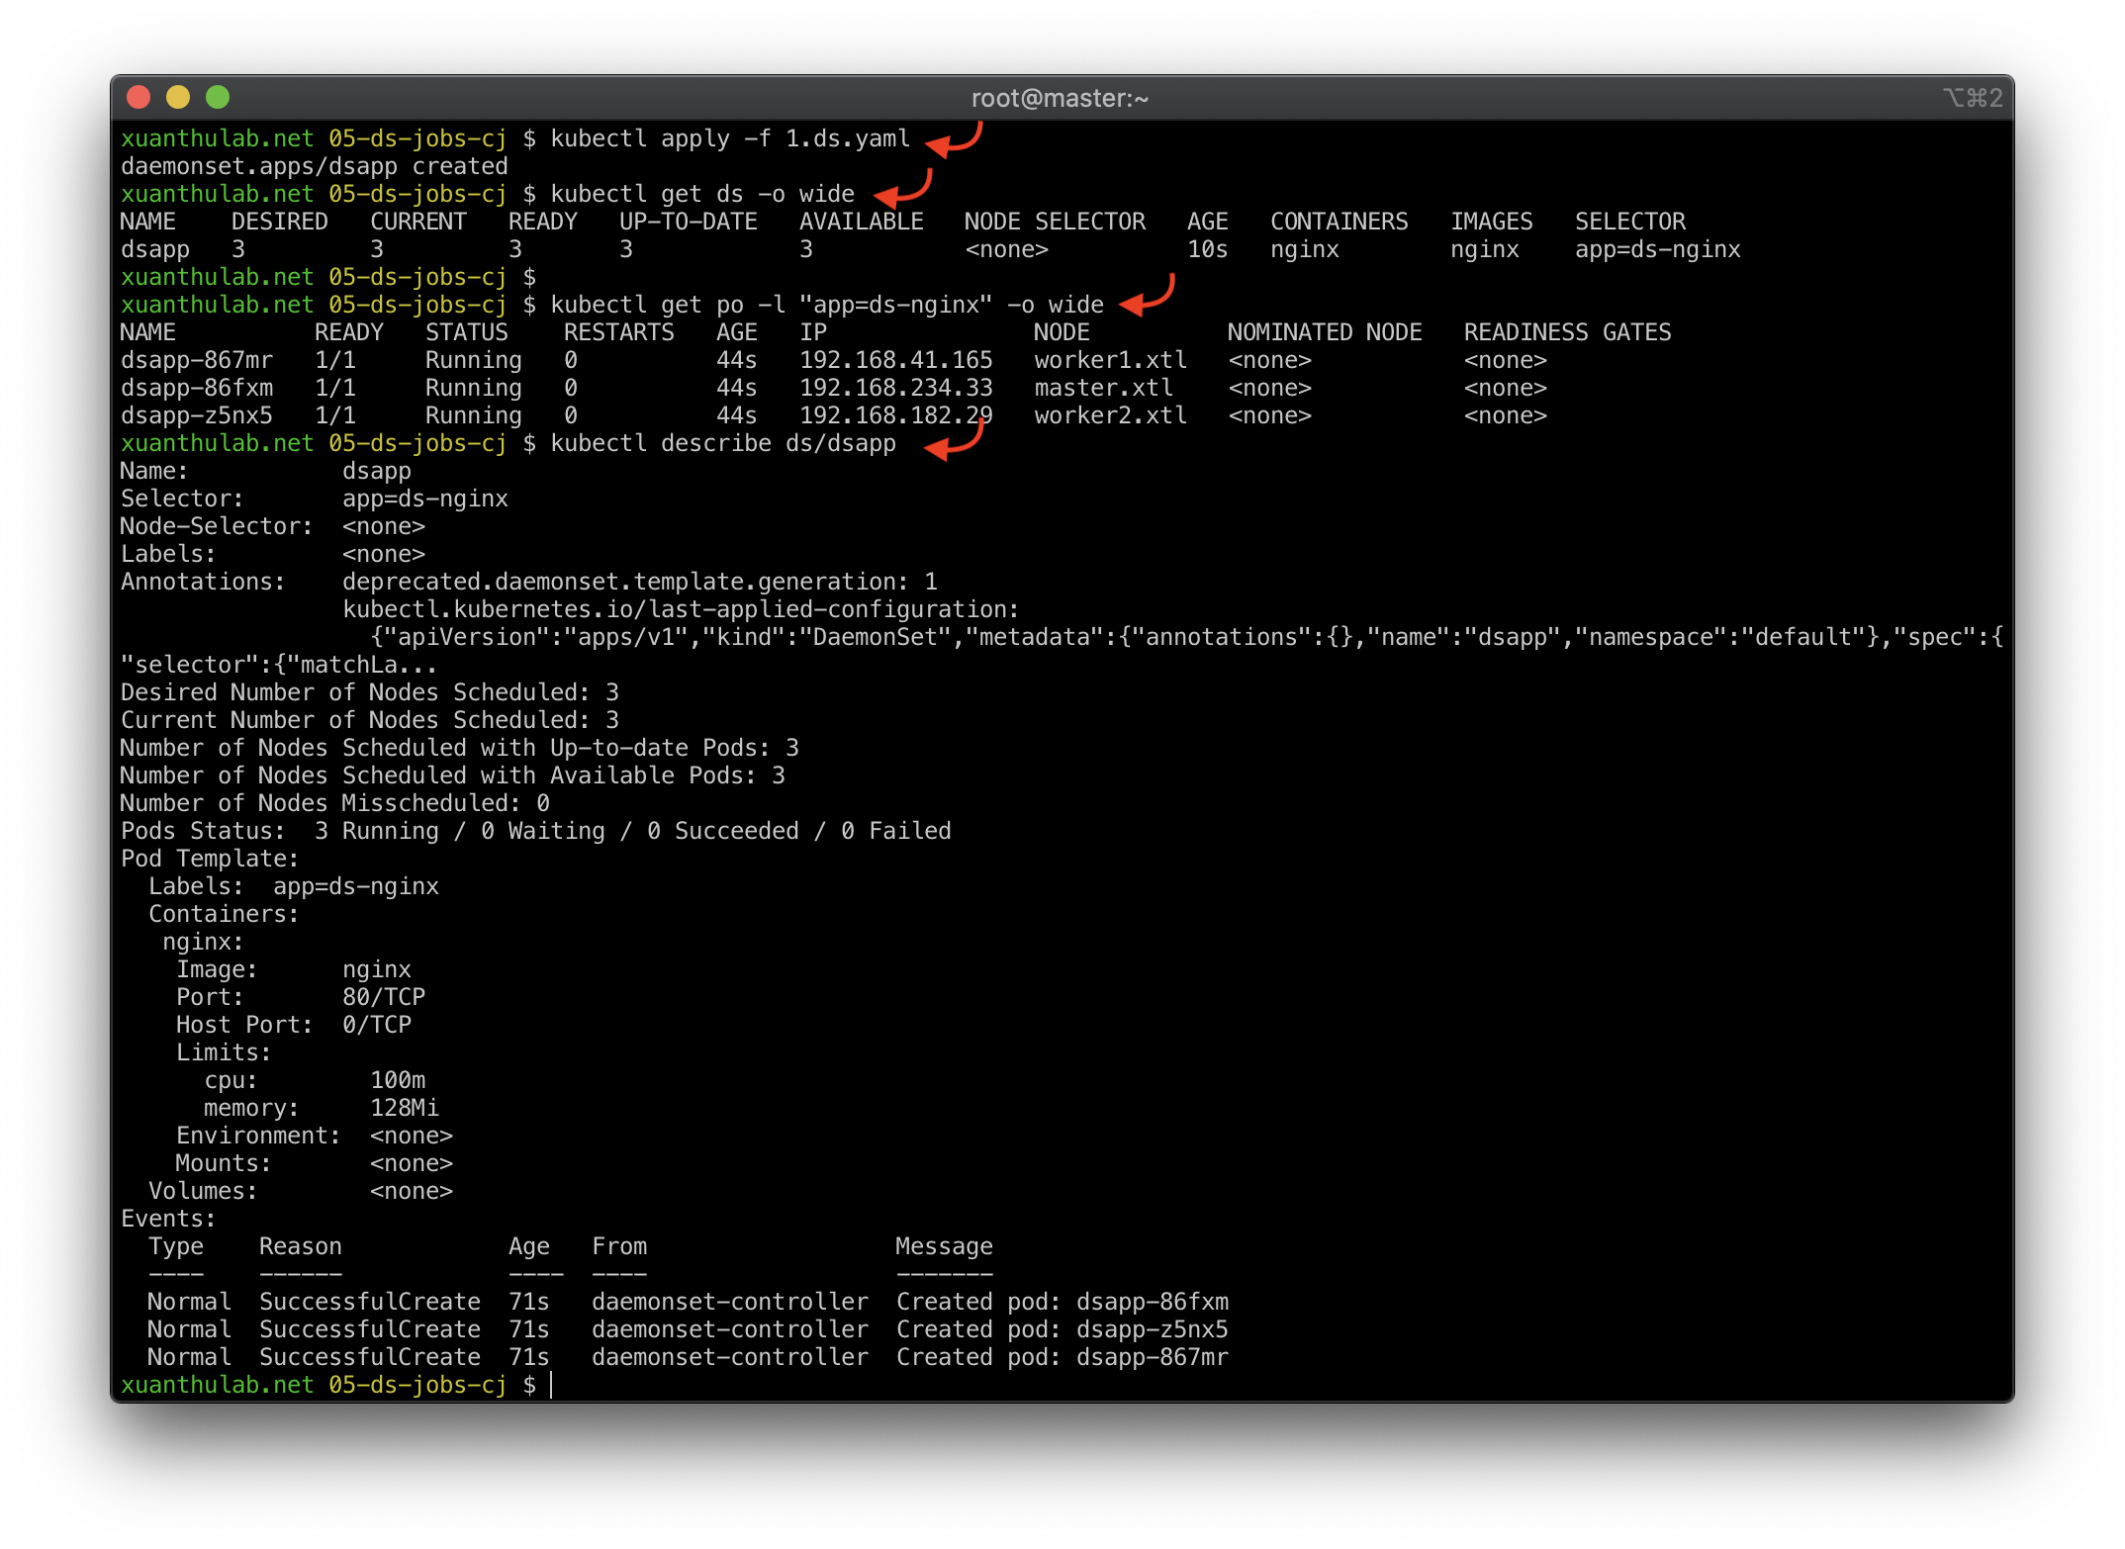This screenshot has height=1549, width=2125.
Task: Click 'Created pod: dsapp-z5nx5' event message
Action: click(x=1062, y=1329)
